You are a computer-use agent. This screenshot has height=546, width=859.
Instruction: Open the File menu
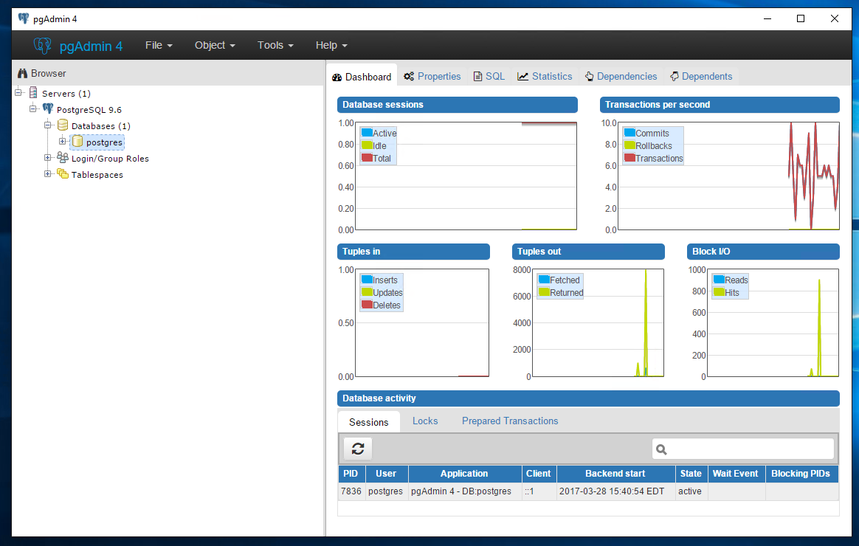pyautogui.click(x=159, y=46)
